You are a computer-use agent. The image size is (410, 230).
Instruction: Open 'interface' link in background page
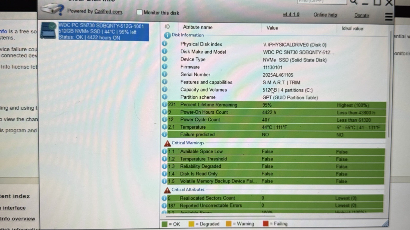click(x=13, y=208)
